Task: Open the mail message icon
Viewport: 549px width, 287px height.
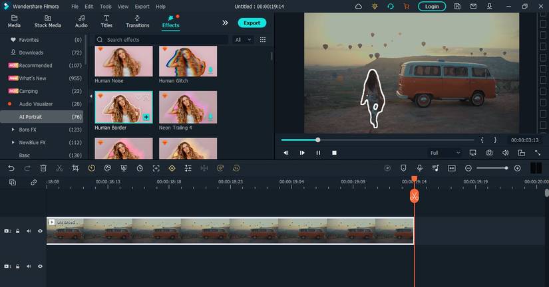Action: pyautogui.click(x=473, y=6)
